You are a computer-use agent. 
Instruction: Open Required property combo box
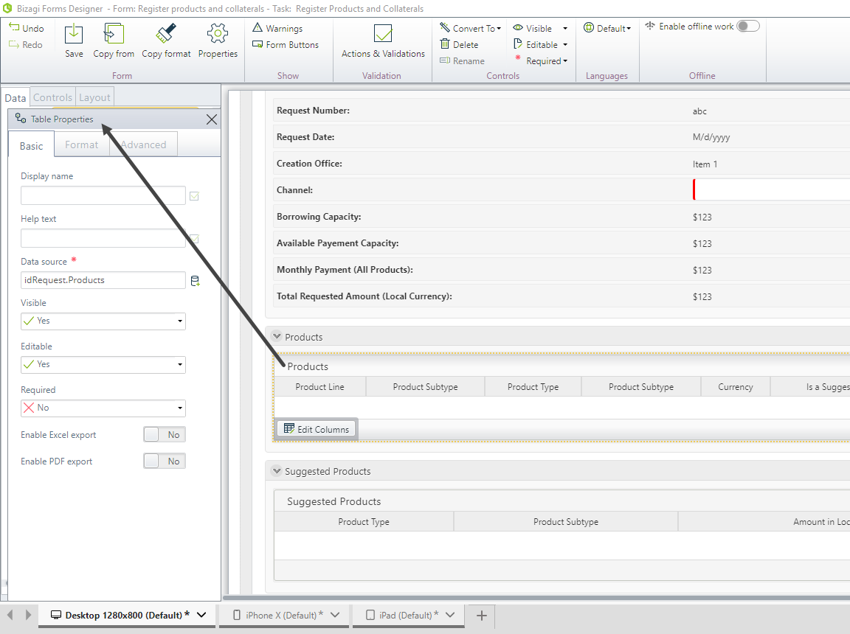(103, 408)
